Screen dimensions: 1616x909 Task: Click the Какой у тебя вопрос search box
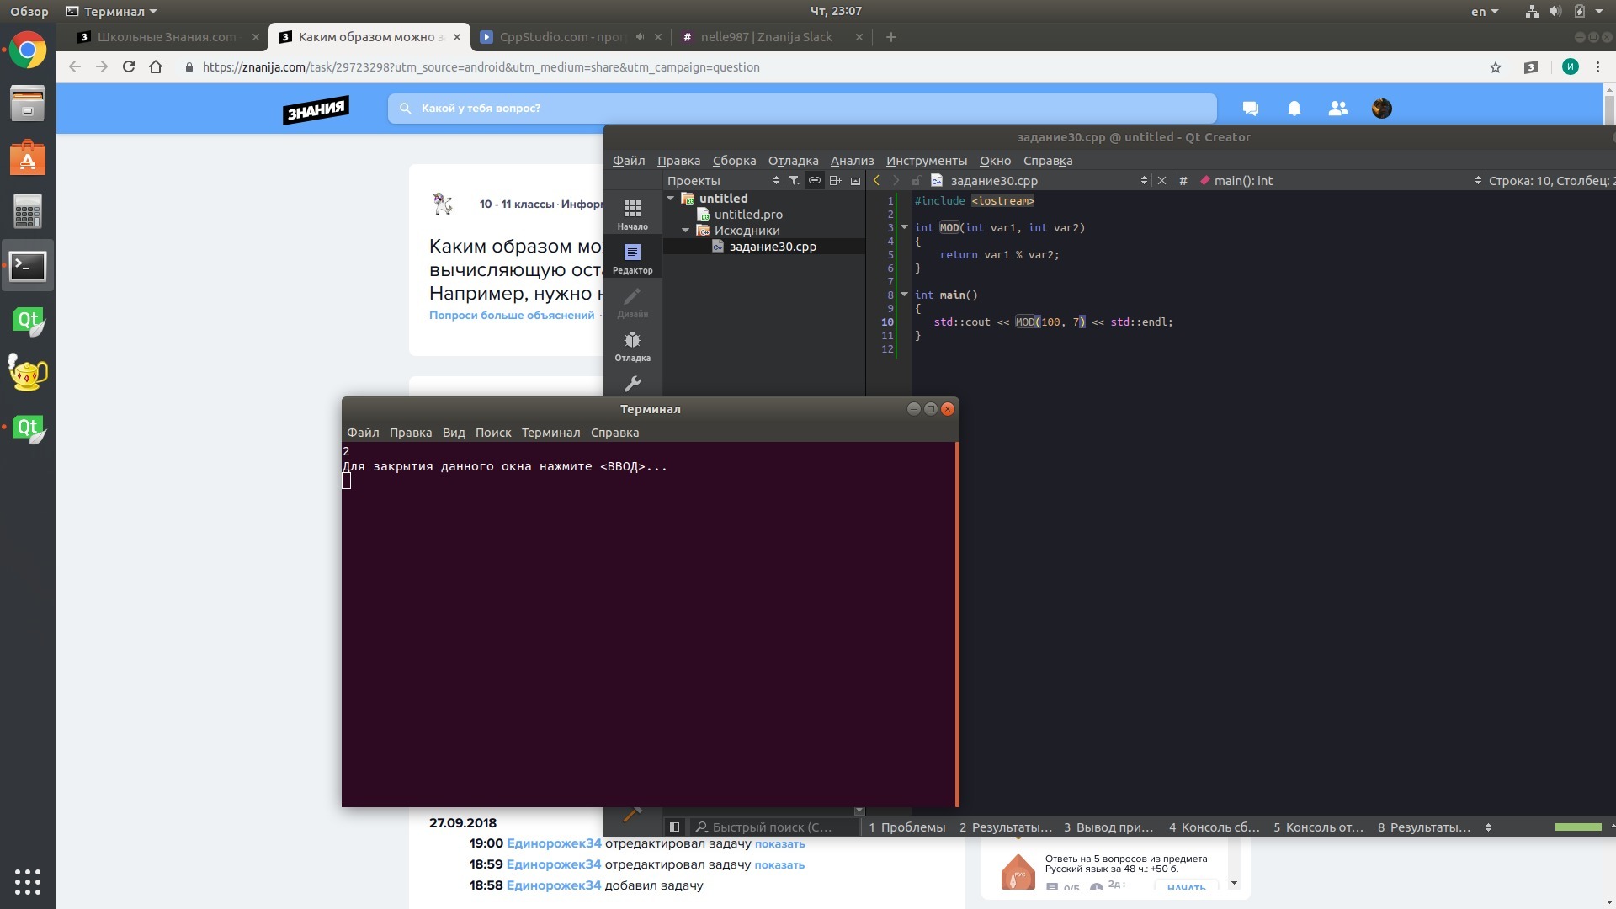click(x=802, y=108)
